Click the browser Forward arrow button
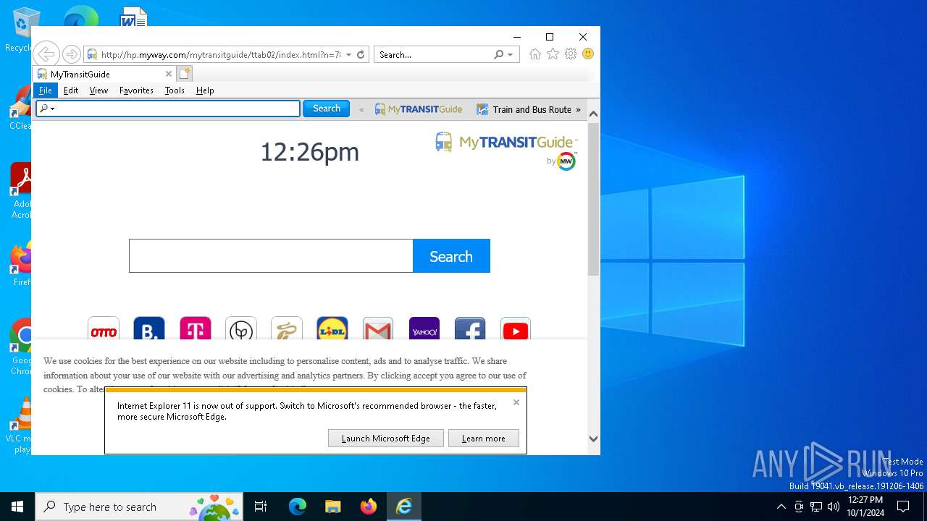Viewport: 927px width, 521px height. click(71, 54)
